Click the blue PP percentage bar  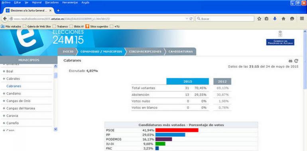[170, 135]
